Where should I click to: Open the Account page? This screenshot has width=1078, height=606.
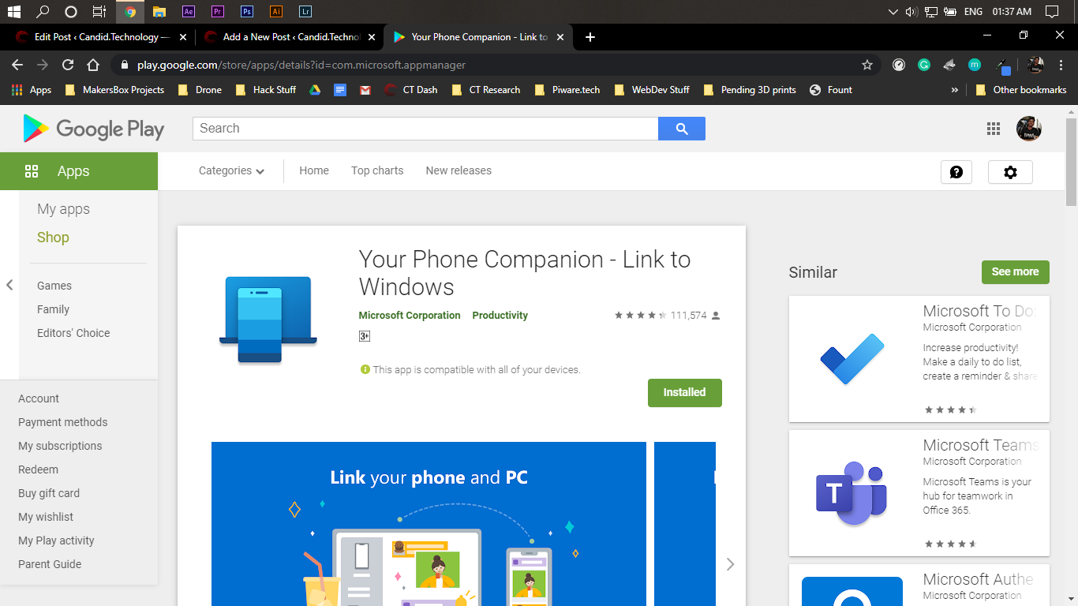[x=39, y=398]
